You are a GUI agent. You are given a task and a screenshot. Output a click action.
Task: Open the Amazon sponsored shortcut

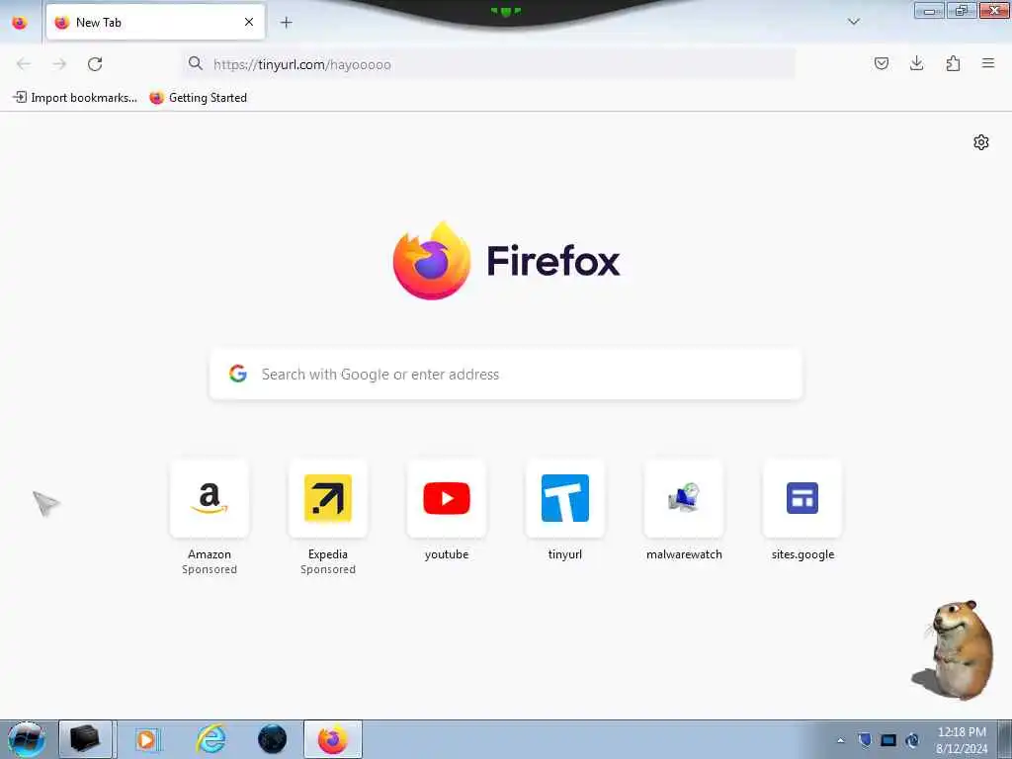[x=210, y=498]
